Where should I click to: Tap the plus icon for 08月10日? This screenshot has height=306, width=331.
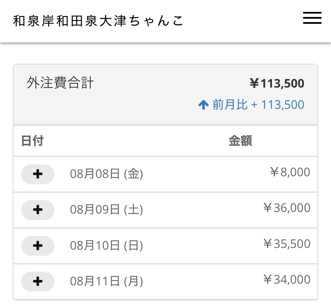point(38,246)
